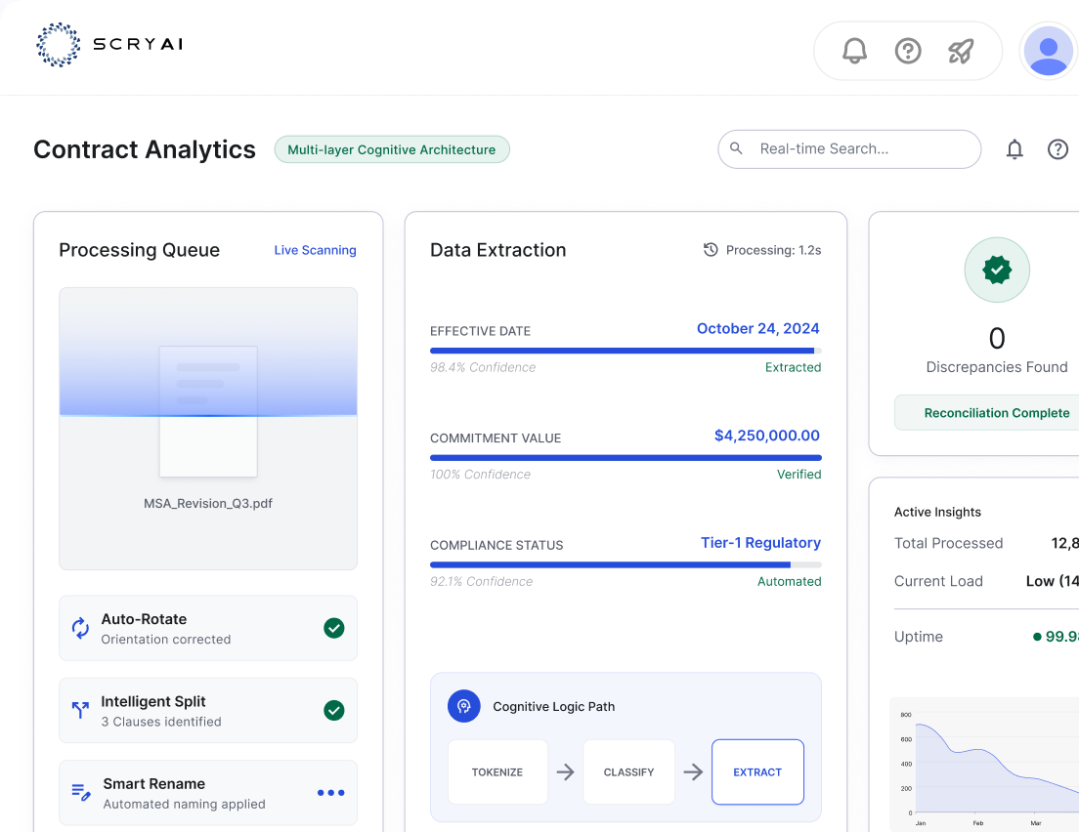
Task: Click the Intelligent Split arrow icon
Action: pyautogui.click(x=80, y=710)
